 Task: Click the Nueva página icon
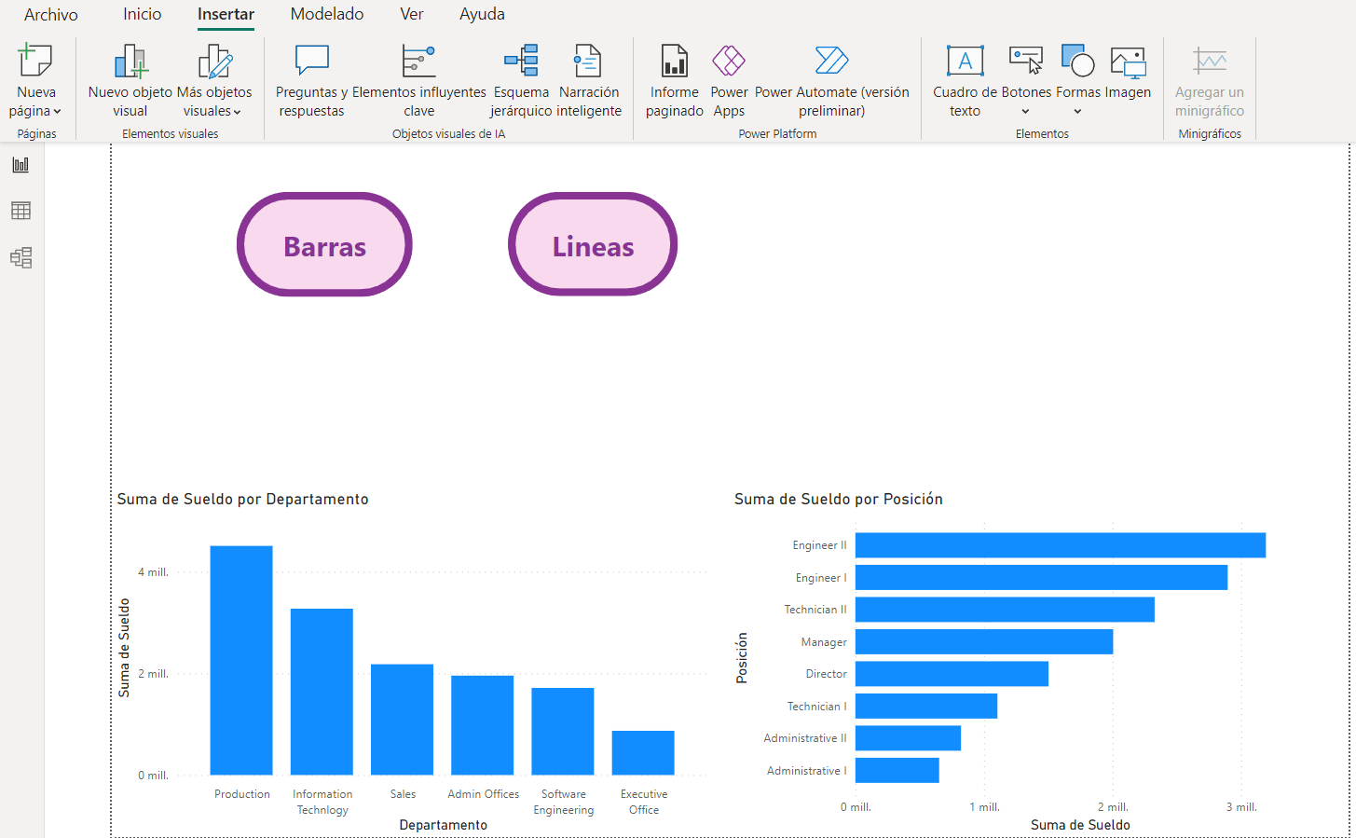tap(35, 61)
